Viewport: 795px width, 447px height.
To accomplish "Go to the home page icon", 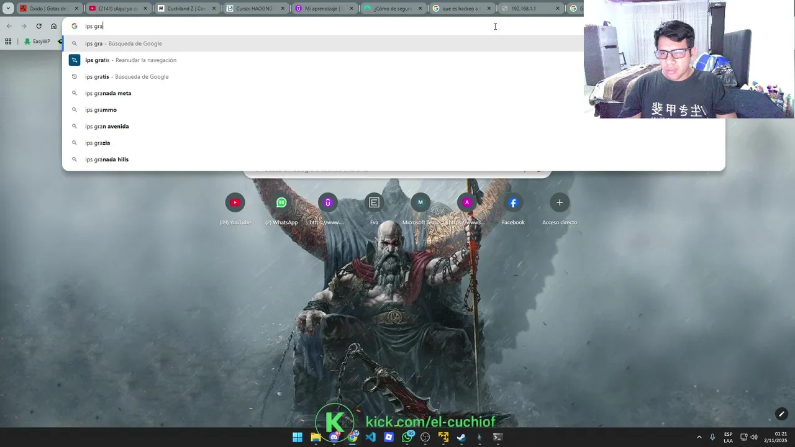I will (53, 26).
